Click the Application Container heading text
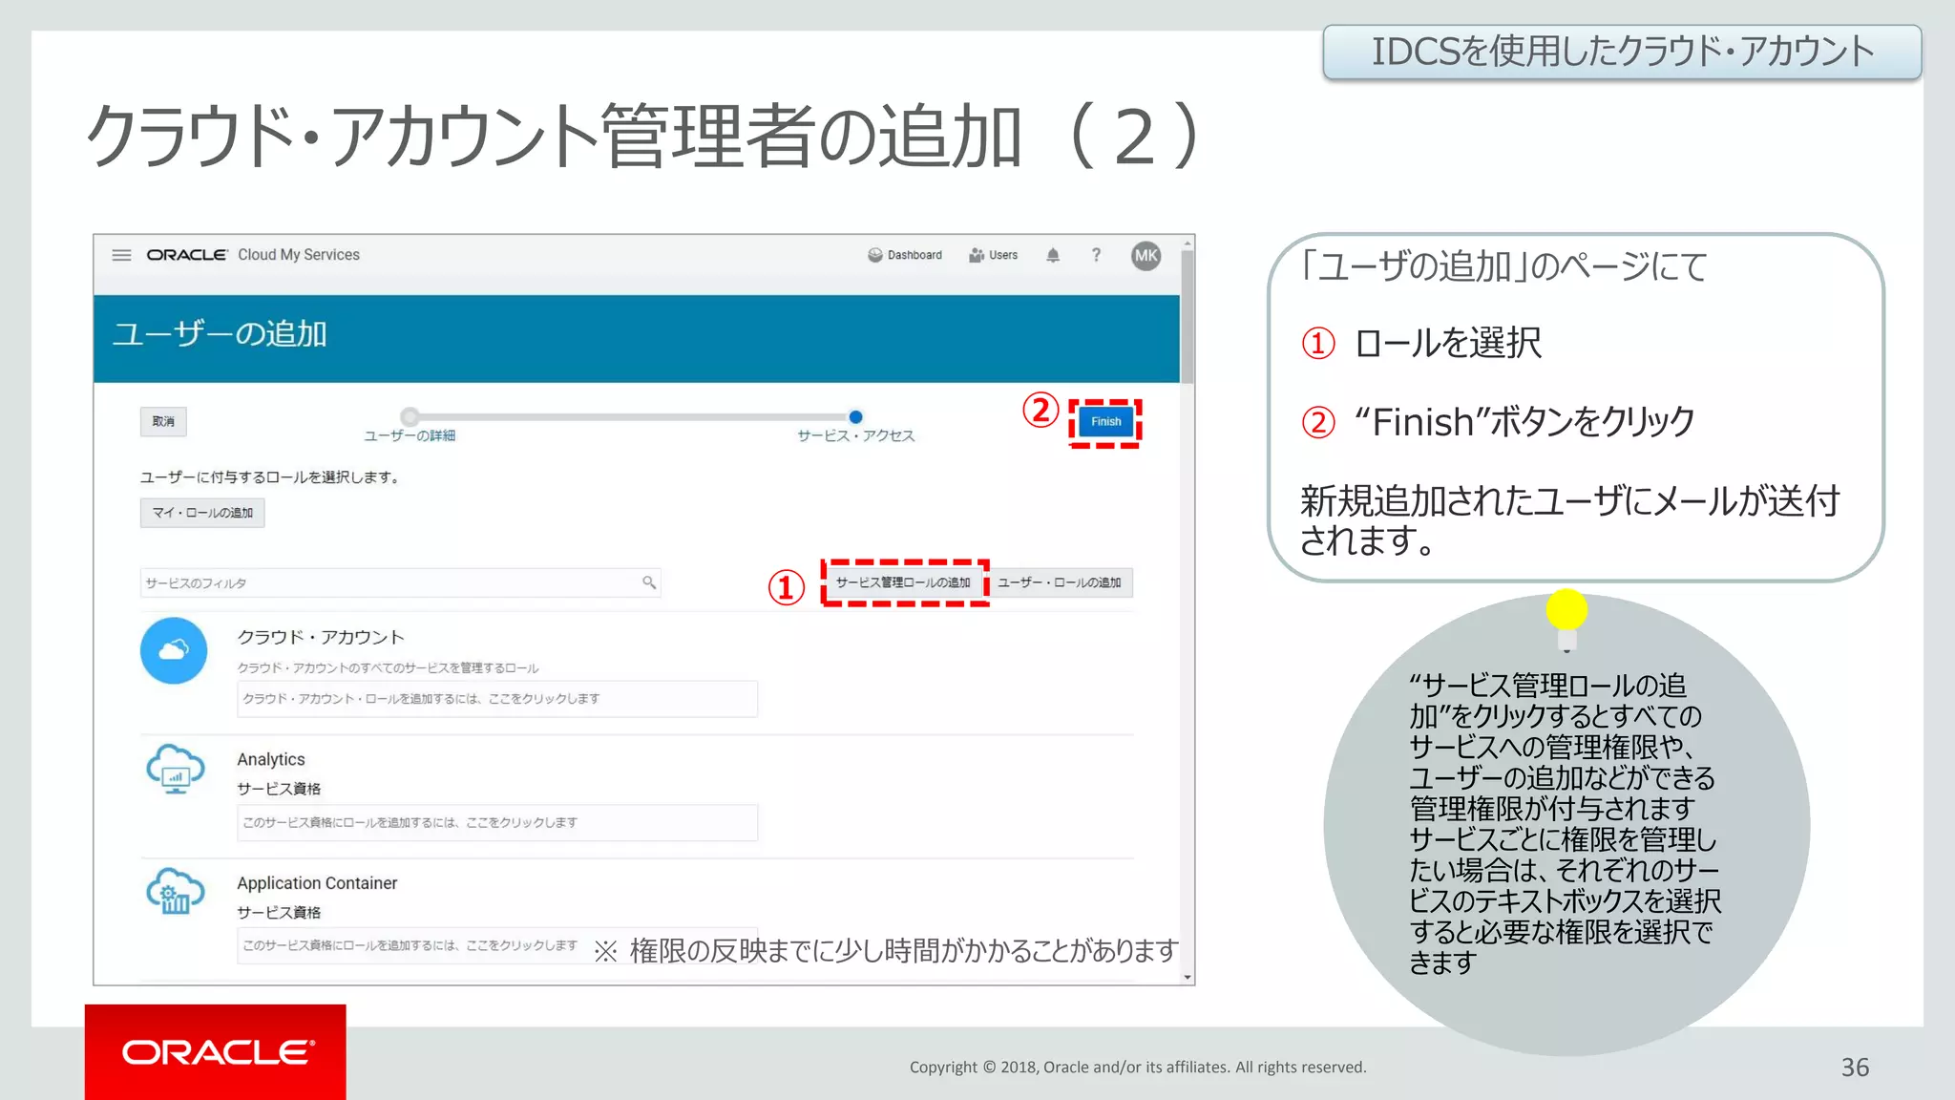This screenshot has height=1100, width=1955. coord(317,883)
